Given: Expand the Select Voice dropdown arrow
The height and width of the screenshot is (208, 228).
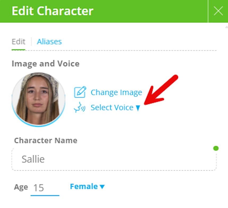Looking at the screenshot, I should pyautogui.click(x=137, y=108).
